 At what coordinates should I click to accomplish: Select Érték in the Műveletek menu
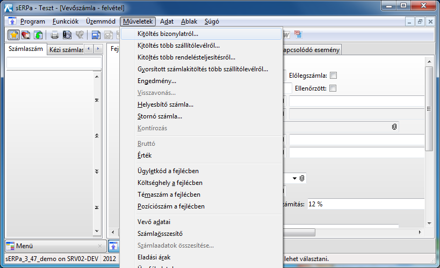pos(201,155)
